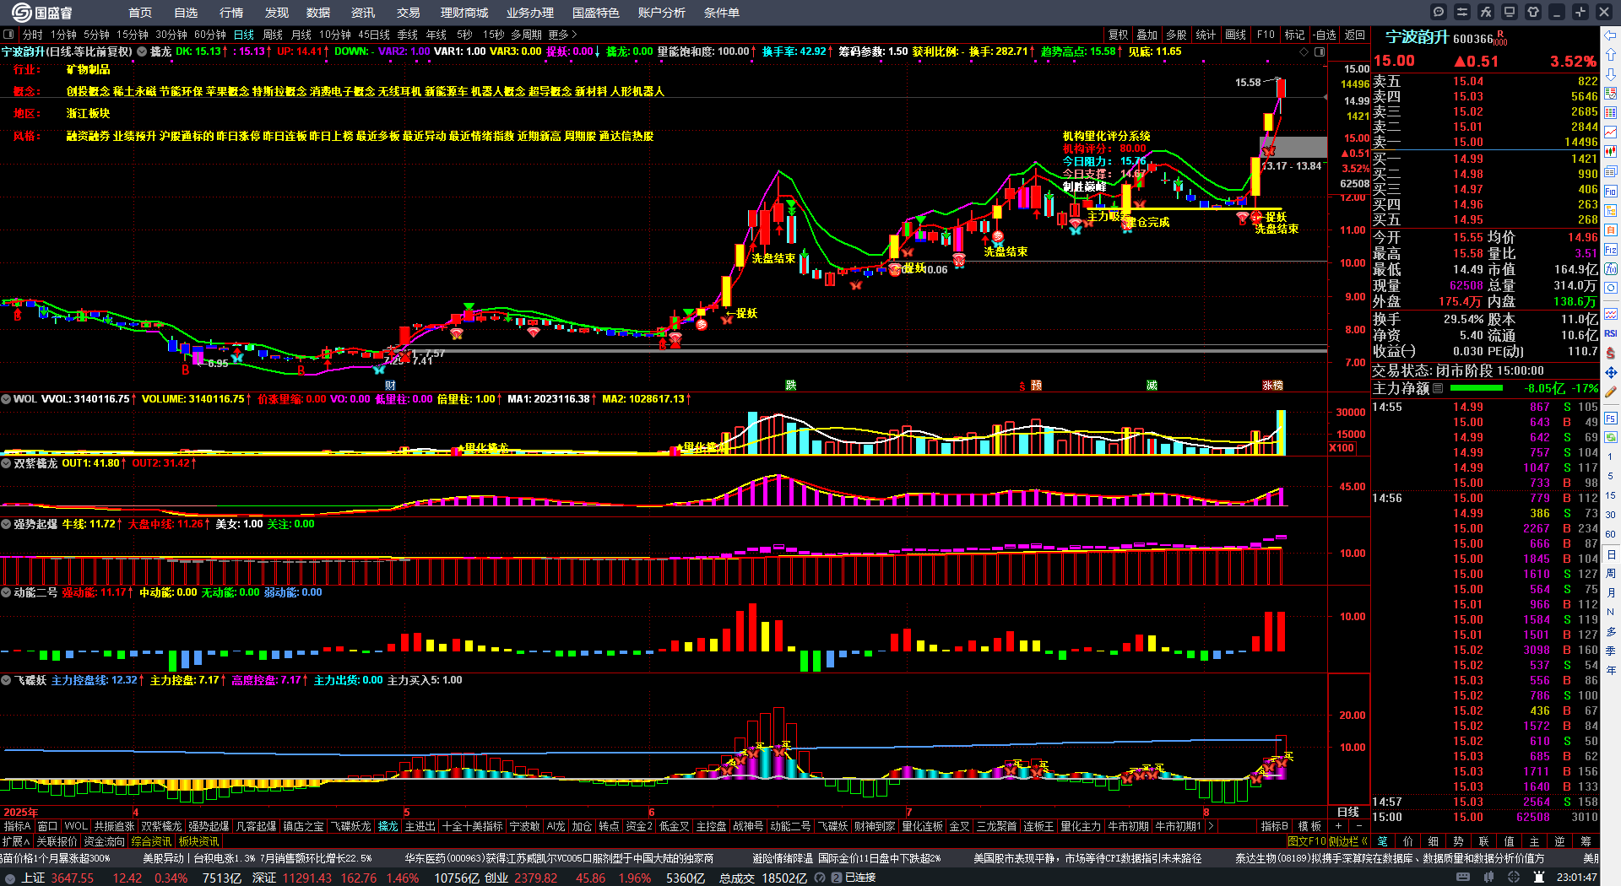
Task: Click the RSI indicator icon in sidebar
Action: (x=1611, y=333)
